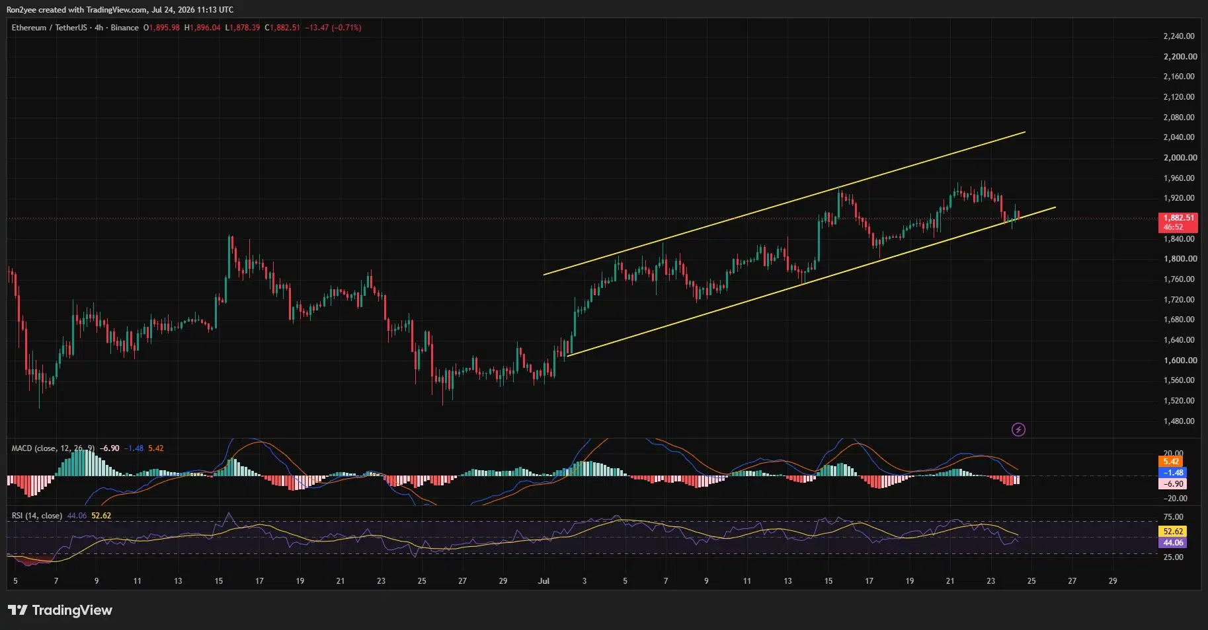This screenshot has width=1208, height=630.
Task: Click the Ron2yee created with TradingView.com header
Action: [120, 10]
